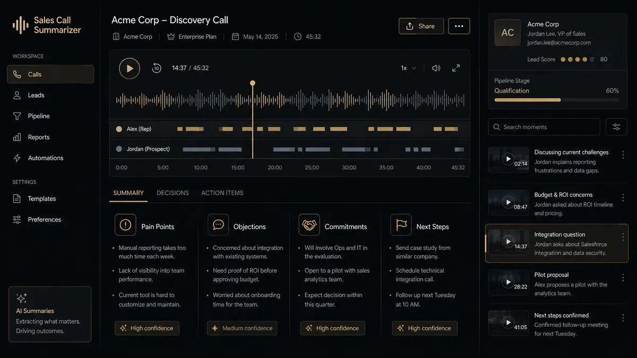Click the Search moments field
This screenshot has height=358, width=637.
pos(544,127)
